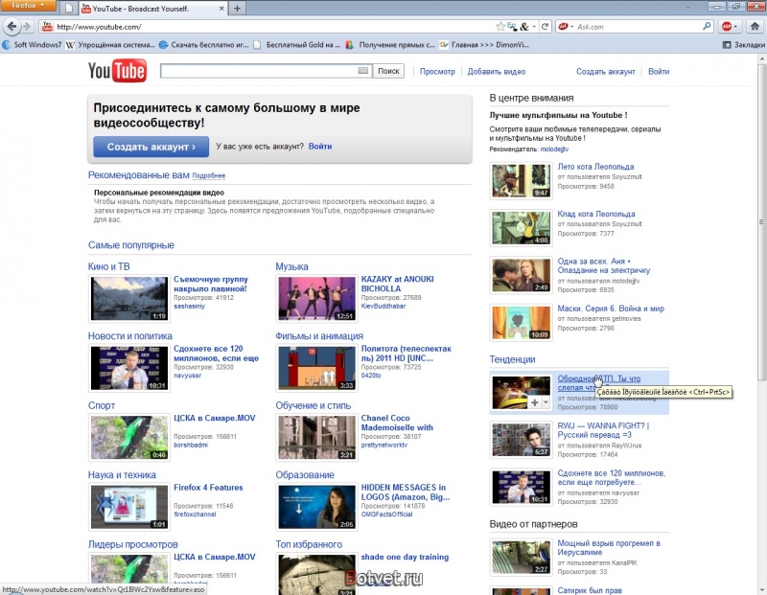Click the browser back arrow button
This screenshot has width=767, height=595.
[x=12, y=27]
